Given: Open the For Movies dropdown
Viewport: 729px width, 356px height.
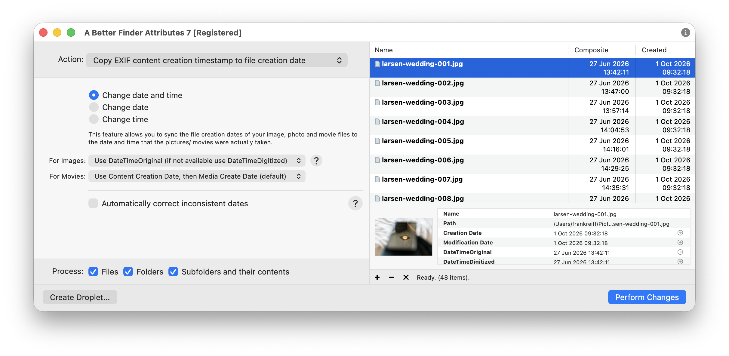Looking at the screenshot, I should pyautogui.click(x=197, y=176).
